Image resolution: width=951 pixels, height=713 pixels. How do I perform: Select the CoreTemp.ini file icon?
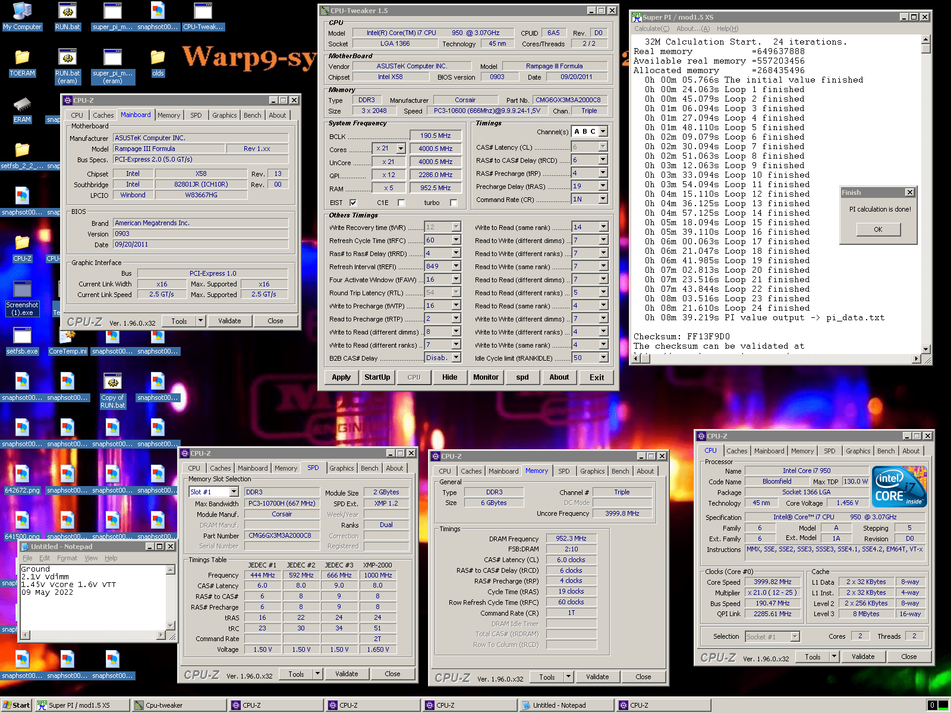(x=68, y=341)
